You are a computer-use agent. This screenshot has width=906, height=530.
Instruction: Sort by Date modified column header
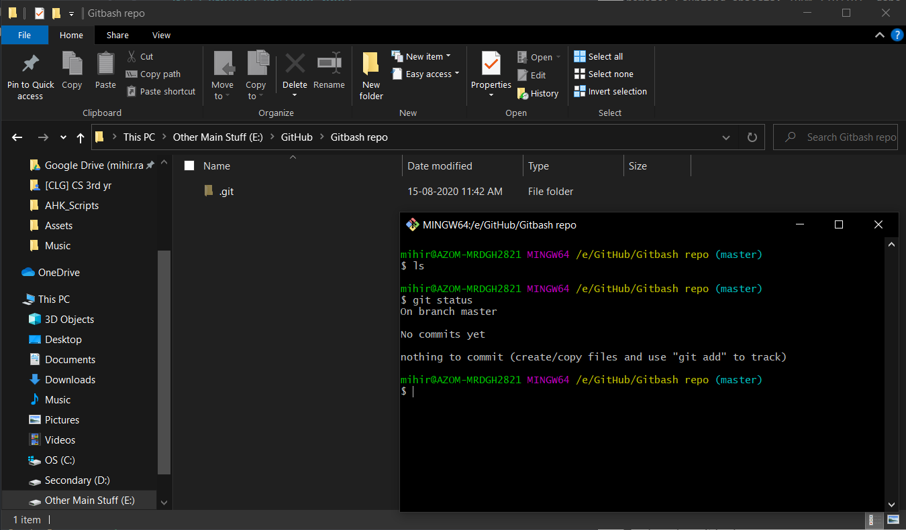tap(440, 166)
